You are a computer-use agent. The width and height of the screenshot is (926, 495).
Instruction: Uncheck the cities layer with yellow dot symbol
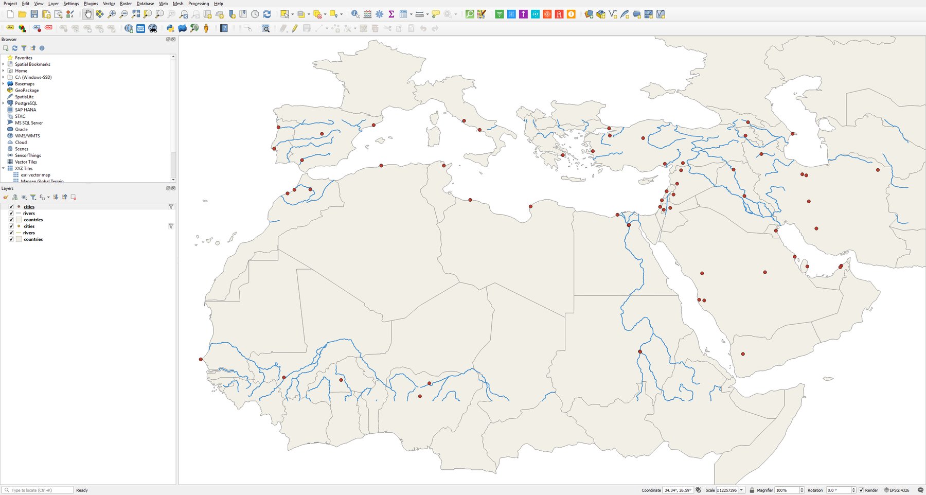11,226
